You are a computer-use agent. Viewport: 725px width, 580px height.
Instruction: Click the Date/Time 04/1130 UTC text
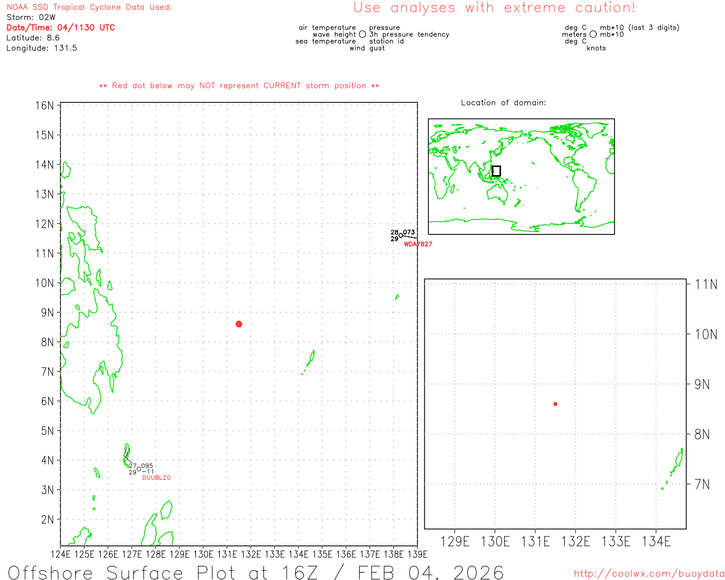click(x=61, y=28)
